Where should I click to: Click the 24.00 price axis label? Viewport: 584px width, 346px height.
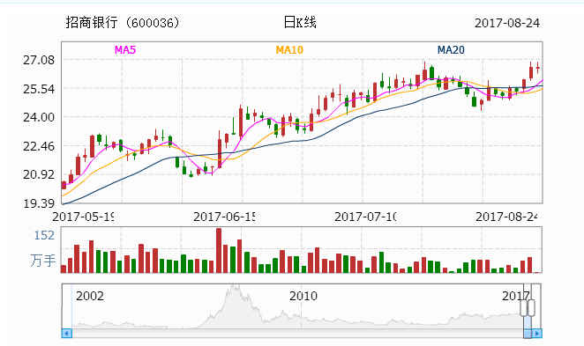(x=39, y=117)
